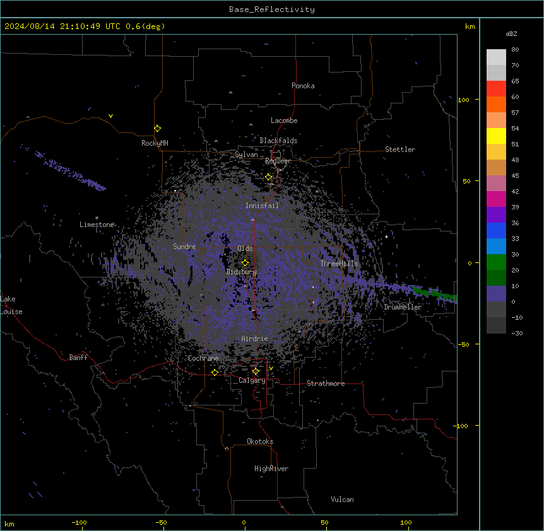This screenshot has height=531, width=544.
Task: Pick the white 70-80 dBZ legend swatch
Action: [x=496, y=57]
